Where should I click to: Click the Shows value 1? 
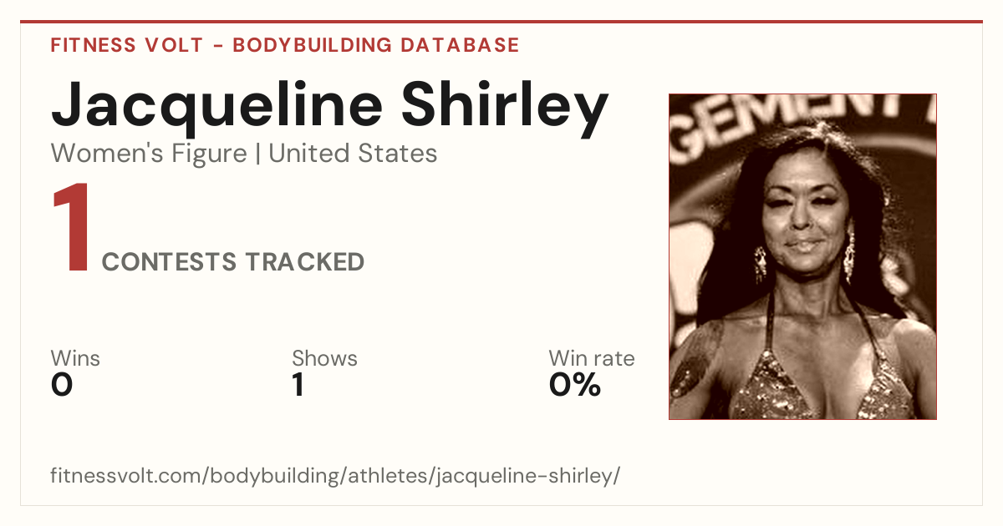(x=298, y=385)
